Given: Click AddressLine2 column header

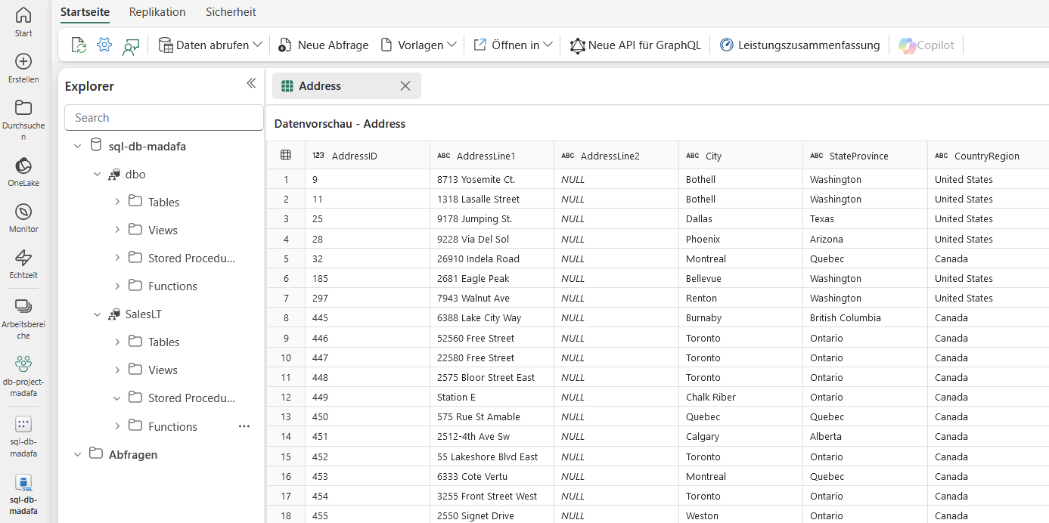Looking at the screenshot, I should pyautogui.click(x=616, y=156).
